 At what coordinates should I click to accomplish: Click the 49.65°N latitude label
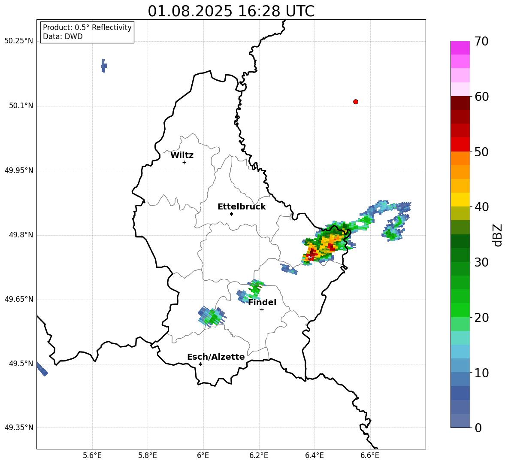[19, 299]
